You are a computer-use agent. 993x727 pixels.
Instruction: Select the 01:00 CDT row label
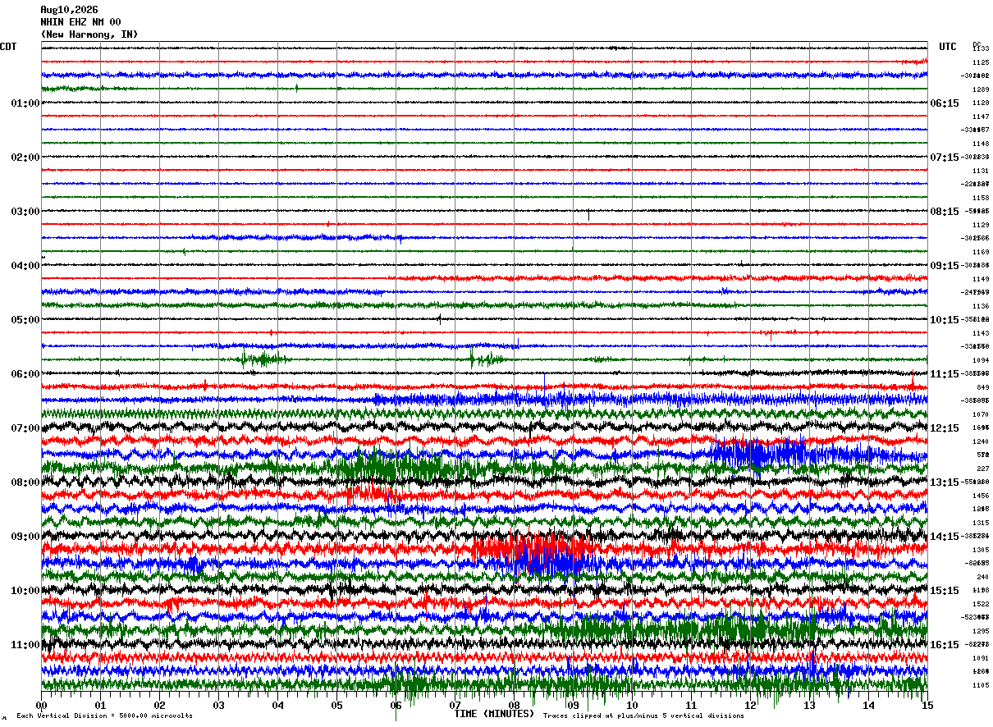click(x=25, y=103)
